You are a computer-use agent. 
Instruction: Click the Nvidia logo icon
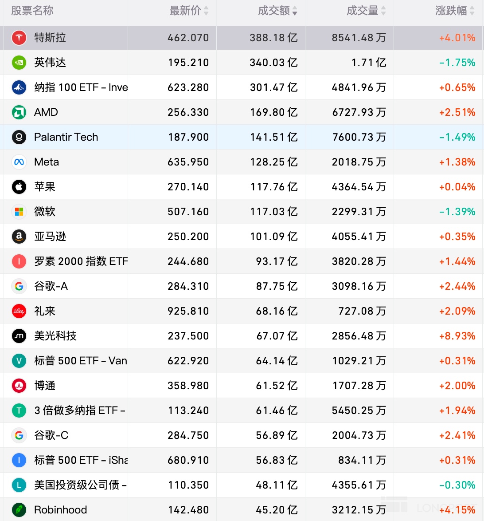(x=19, y=63)
